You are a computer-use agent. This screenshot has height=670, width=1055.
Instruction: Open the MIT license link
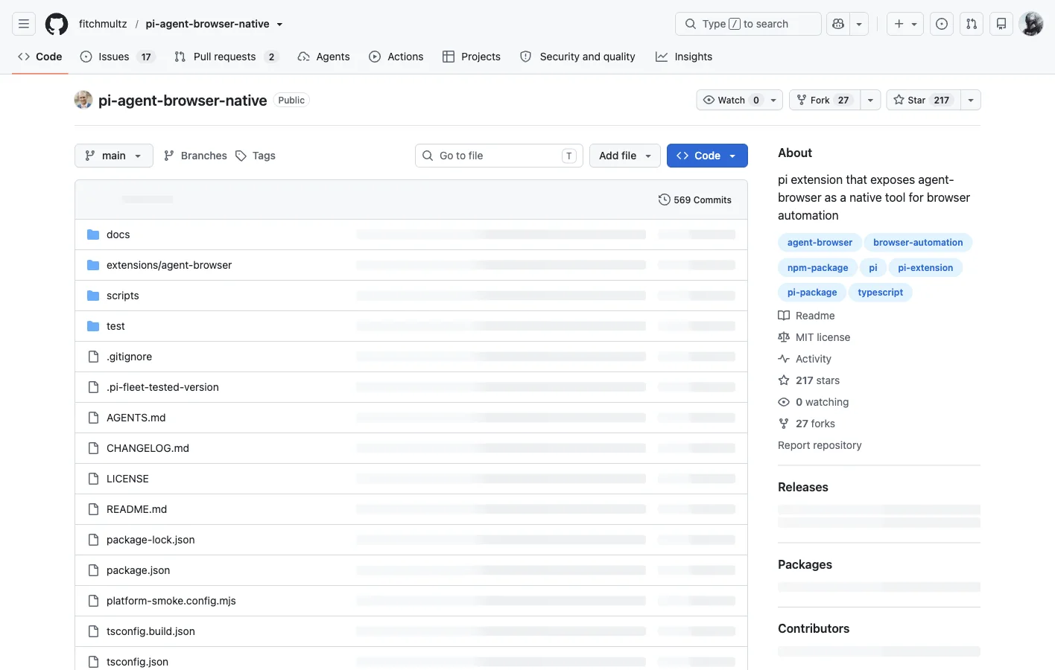pos(814,337)
